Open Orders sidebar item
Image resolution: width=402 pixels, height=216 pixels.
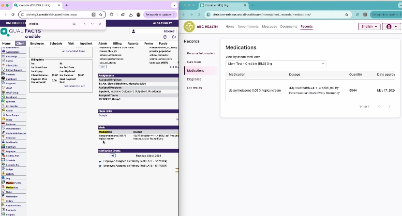point(9,201)
